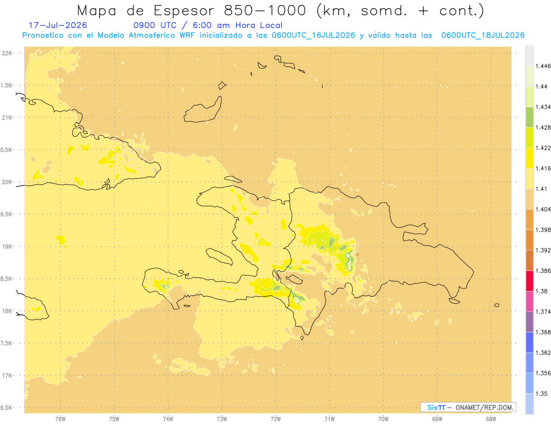
Task: Click the '72W' longitude label
Action: (x=275, y=419)
